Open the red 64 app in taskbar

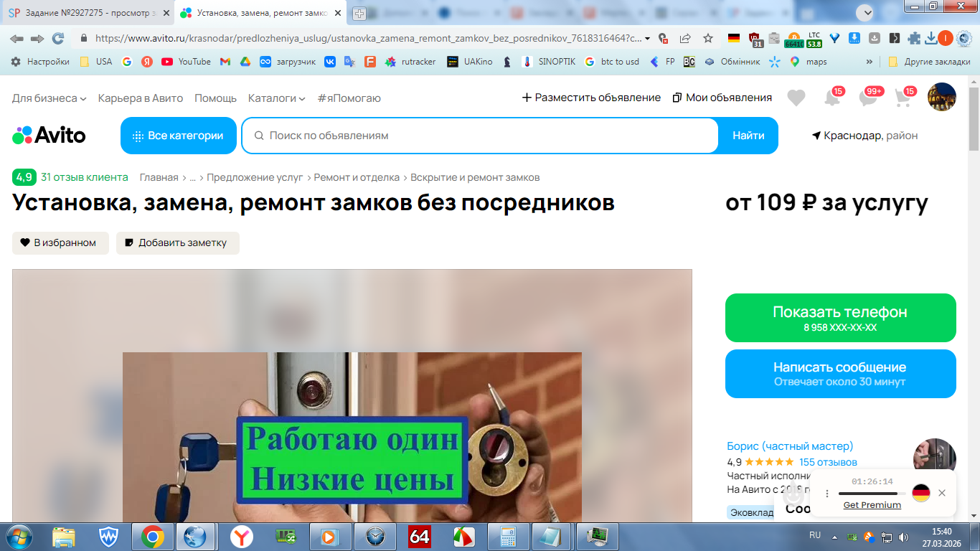click(419, 536)
